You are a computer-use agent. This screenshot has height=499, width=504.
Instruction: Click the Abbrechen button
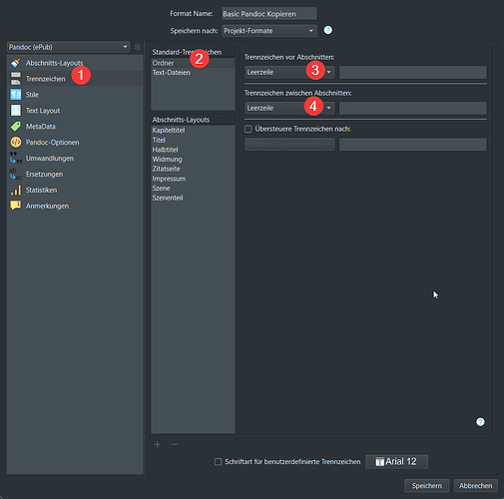point(476,486)
